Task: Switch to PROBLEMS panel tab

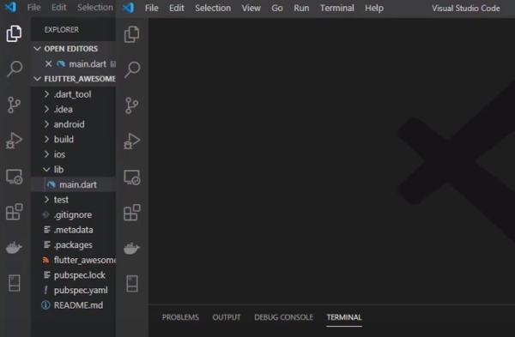Action: 180,317
